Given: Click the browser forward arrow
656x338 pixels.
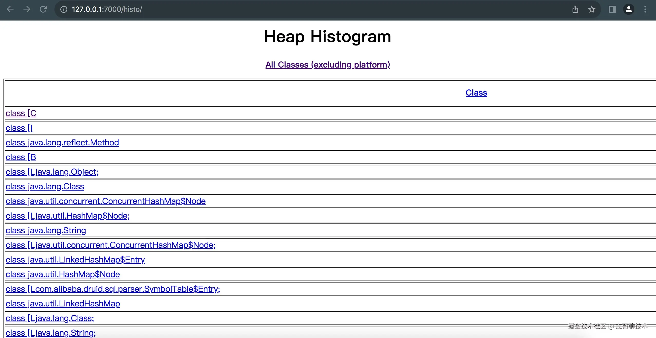Looking at the screenshot, I should click(27, 10).
